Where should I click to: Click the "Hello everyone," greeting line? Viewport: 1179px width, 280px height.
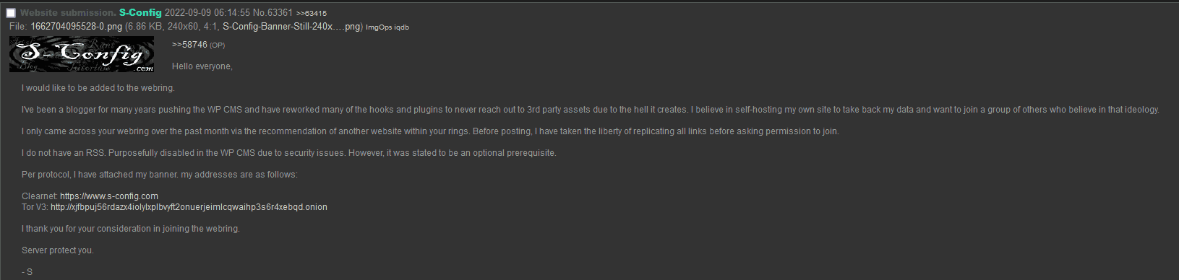click(202, 66)
